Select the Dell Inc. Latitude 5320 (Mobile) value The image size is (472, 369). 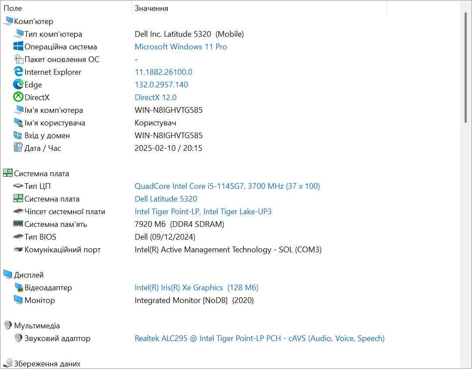coord(189,34)
